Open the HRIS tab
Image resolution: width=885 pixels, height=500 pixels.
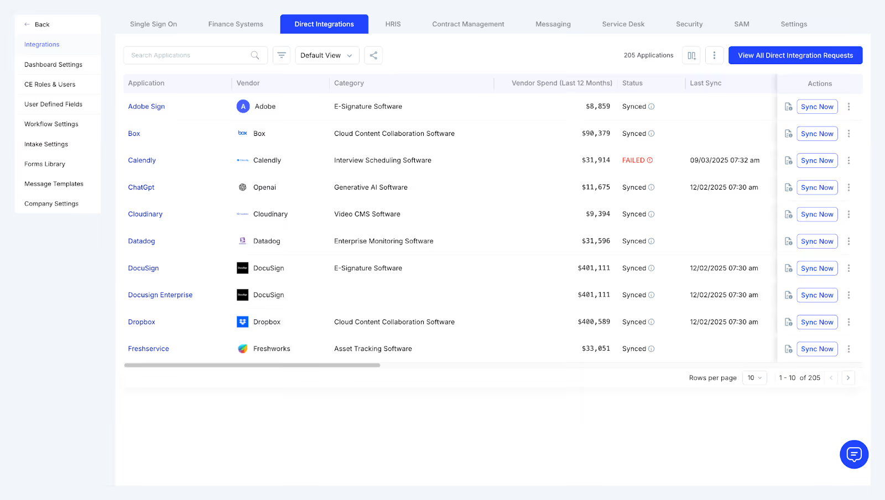[393, 24]
